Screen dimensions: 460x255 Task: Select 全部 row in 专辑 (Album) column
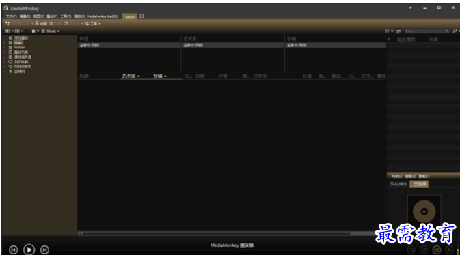click(336, 45)
